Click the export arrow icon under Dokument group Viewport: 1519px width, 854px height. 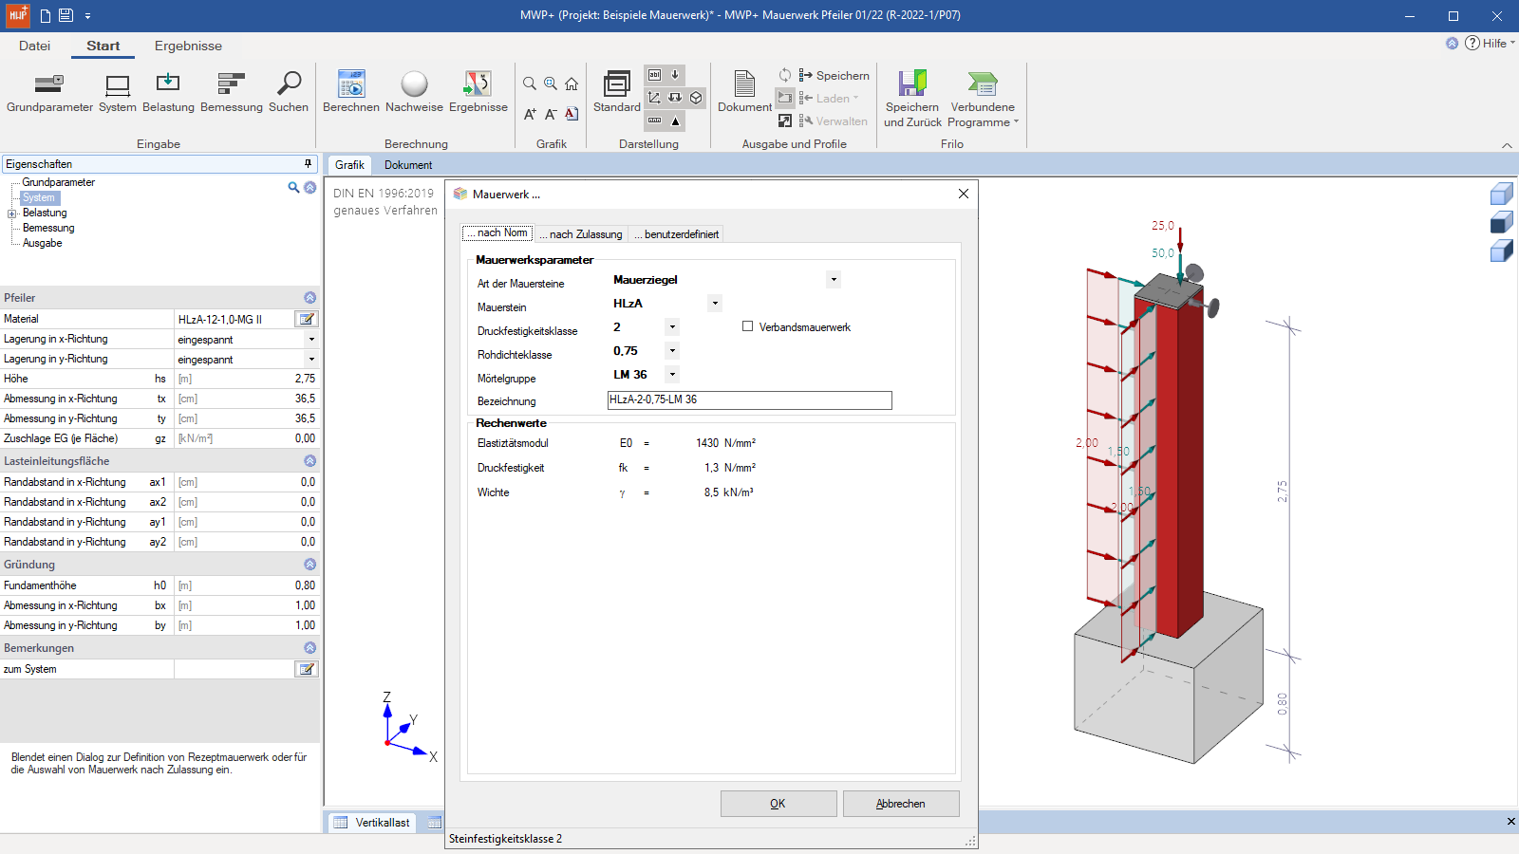(785, 121)
